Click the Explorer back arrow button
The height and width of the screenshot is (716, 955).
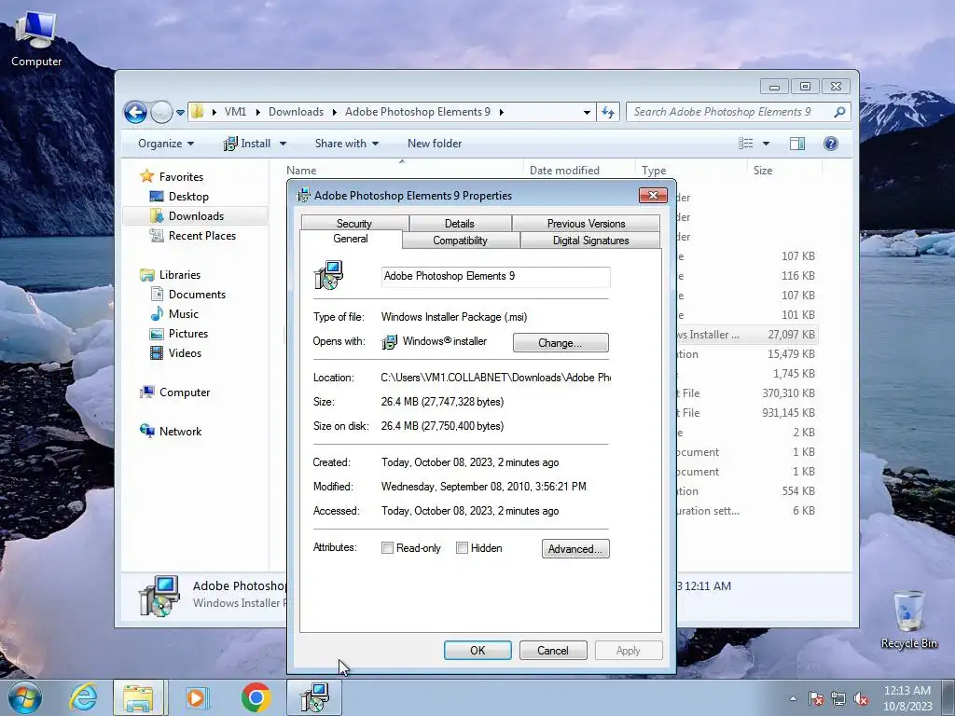(x=135, y=112)
